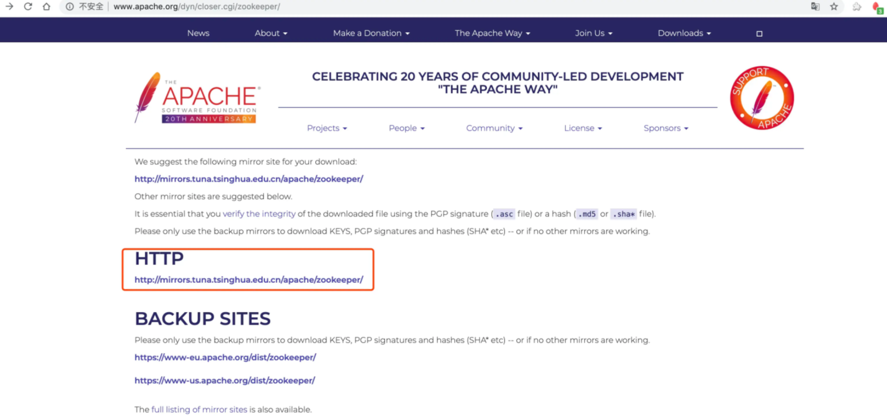
Task: Click the suggested tsinghua mirror link near top
Action: [249, 179]
